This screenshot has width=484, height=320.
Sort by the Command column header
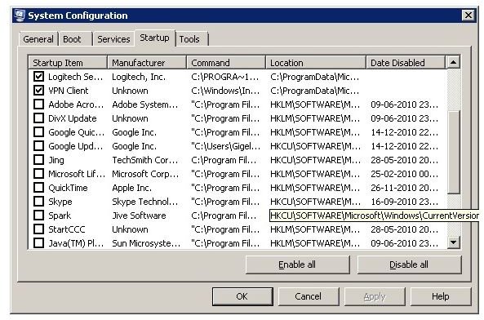pos(226,63)
